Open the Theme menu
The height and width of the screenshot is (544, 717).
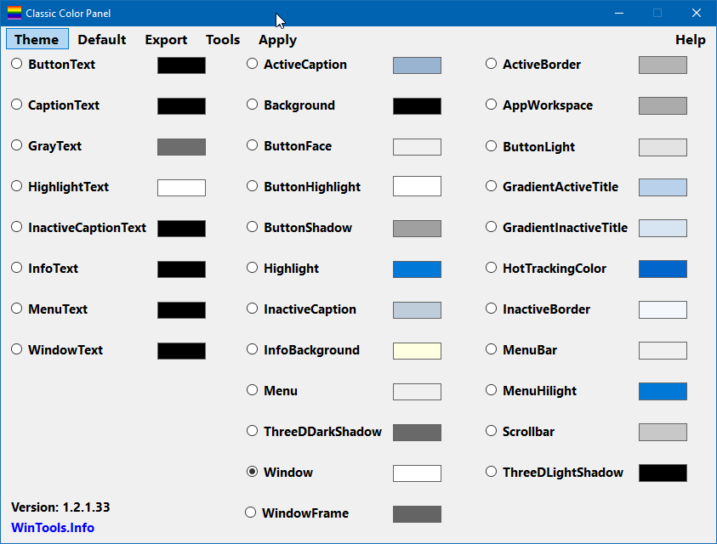(37, 39)
